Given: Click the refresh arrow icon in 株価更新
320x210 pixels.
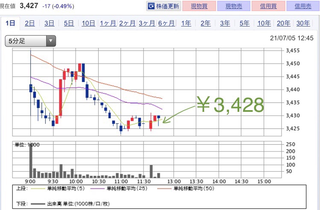Looking at the screenshot, I should tap(151, 6).
